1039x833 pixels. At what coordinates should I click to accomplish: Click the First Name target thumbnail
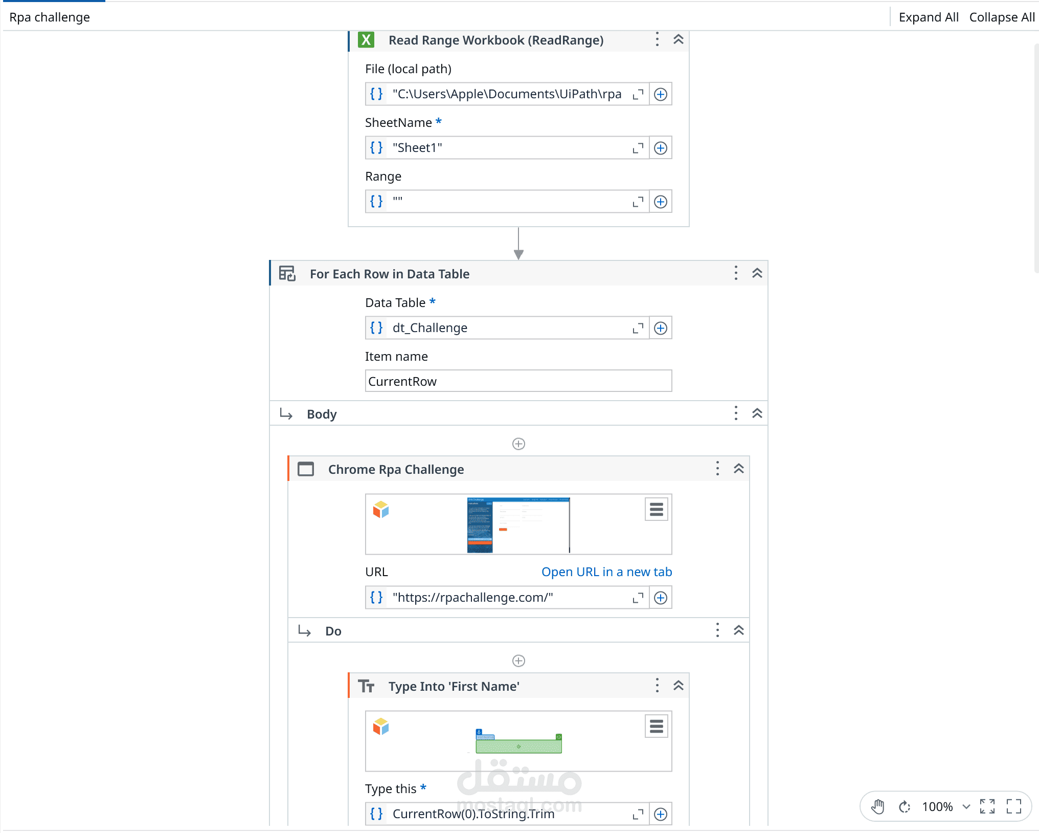click(x=518, y=741)
